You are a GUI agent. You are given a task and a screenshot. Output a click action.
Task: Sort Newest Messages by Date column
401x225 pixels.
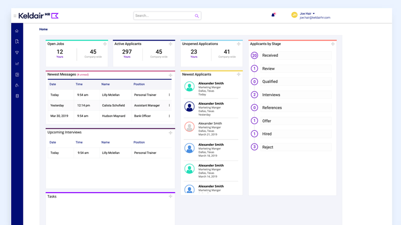pyautogui.click(x=53, y=84)
